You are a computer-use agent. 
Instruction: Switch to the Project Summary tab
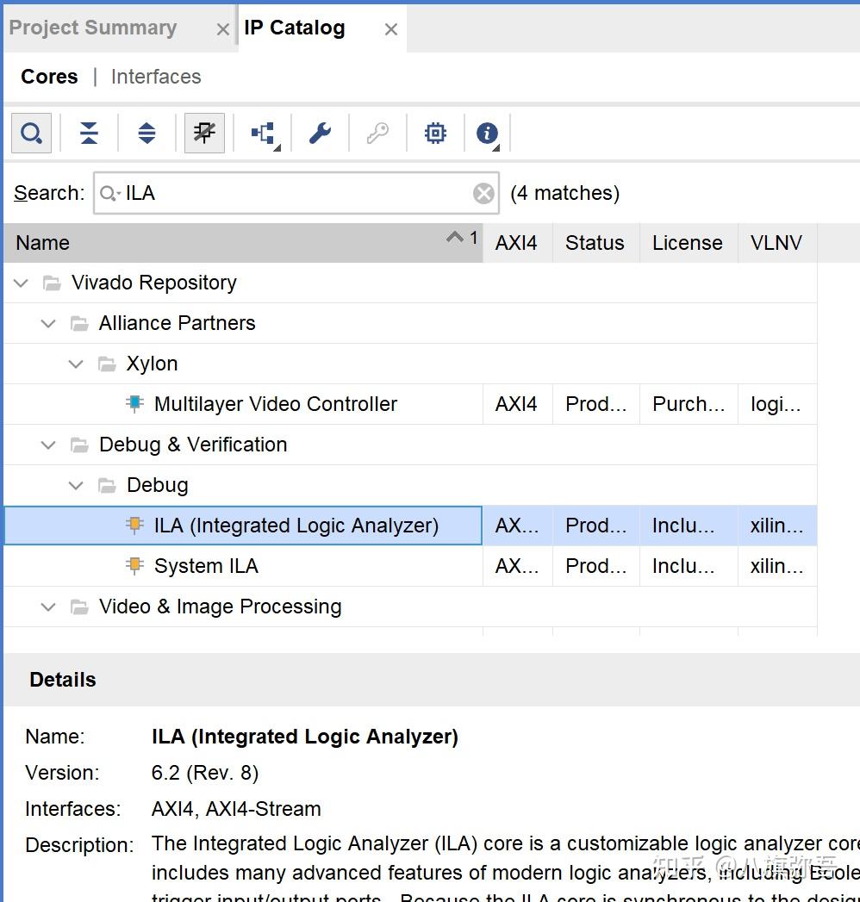(x=93, y=28)
